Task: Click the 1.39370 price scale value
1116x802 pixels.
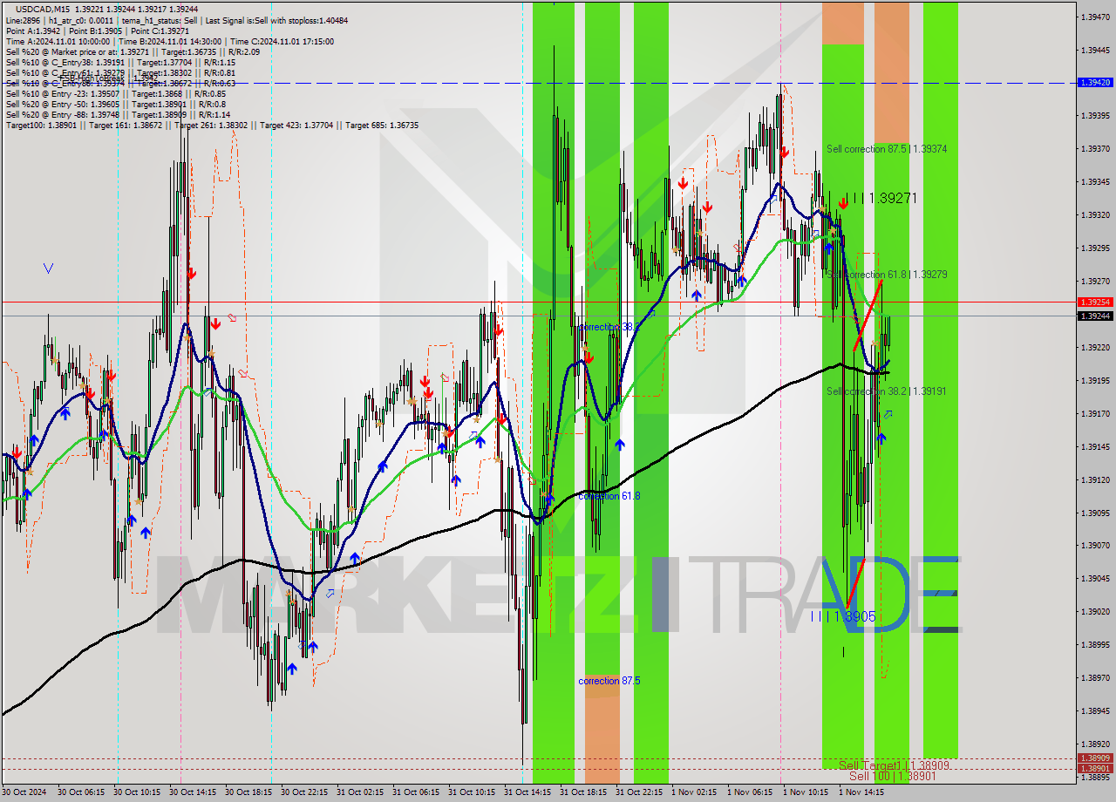Action: [x=1095, y=149]
